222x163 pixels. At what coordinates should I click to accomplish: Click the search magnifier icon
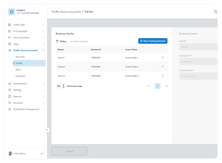point(216,12)
